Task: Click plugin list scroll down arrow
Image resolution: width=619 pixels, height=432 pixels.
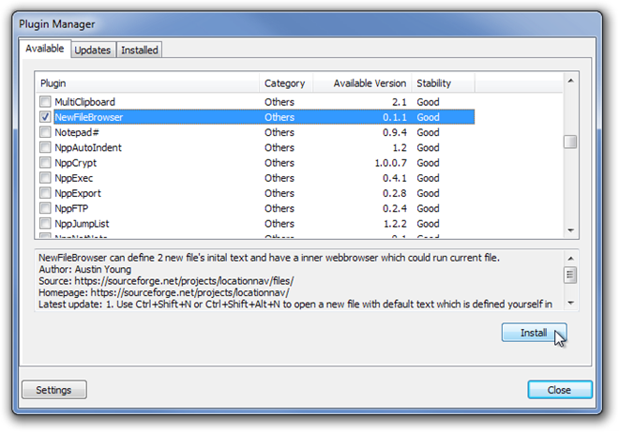Action: pos(570,231)
